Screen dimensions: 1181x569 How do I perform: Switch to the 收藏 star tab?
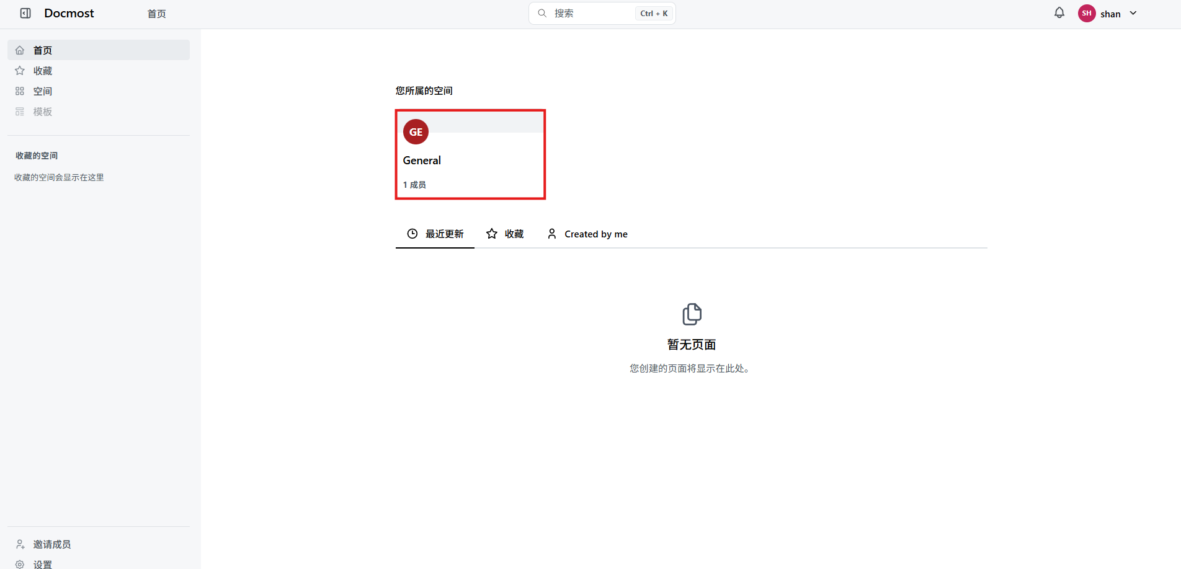[x=505, y=234]
